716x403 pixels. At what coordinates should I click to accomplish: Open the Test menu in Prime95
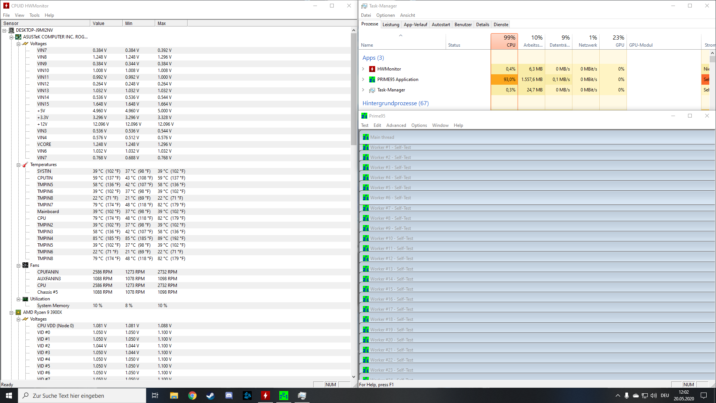point(365,125)
